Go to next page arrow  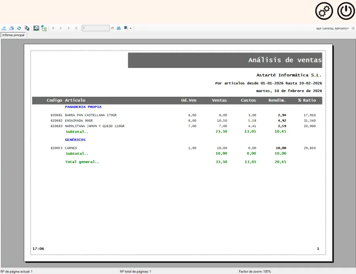pyautogui.click(x=68, y=28)
